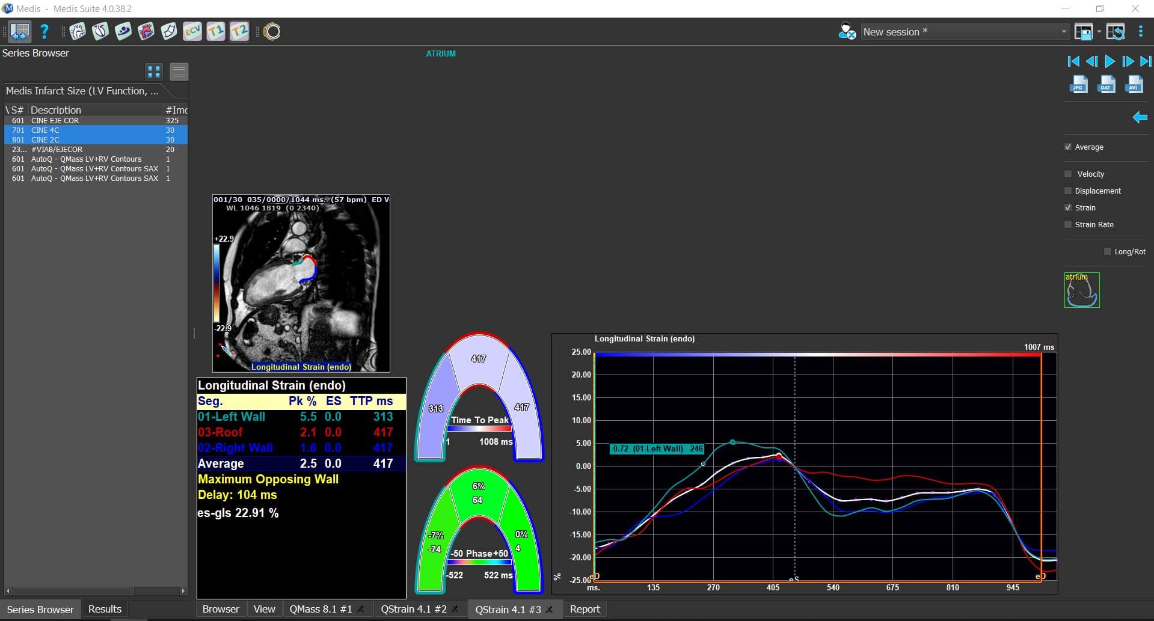Open the Report tab
The image size is (1154, 621).
click(584, 609)
